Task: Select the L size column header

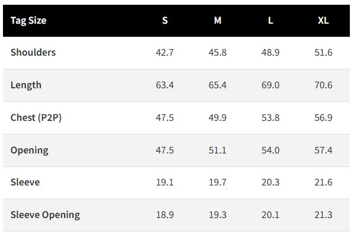Action: tap(270, 21)
